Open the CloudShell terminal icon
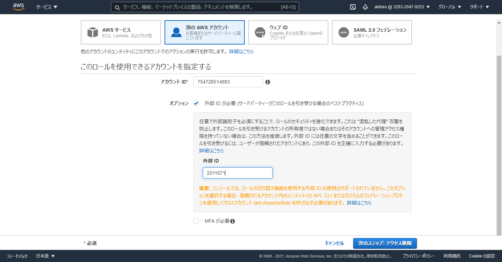 tap(353, 7)
